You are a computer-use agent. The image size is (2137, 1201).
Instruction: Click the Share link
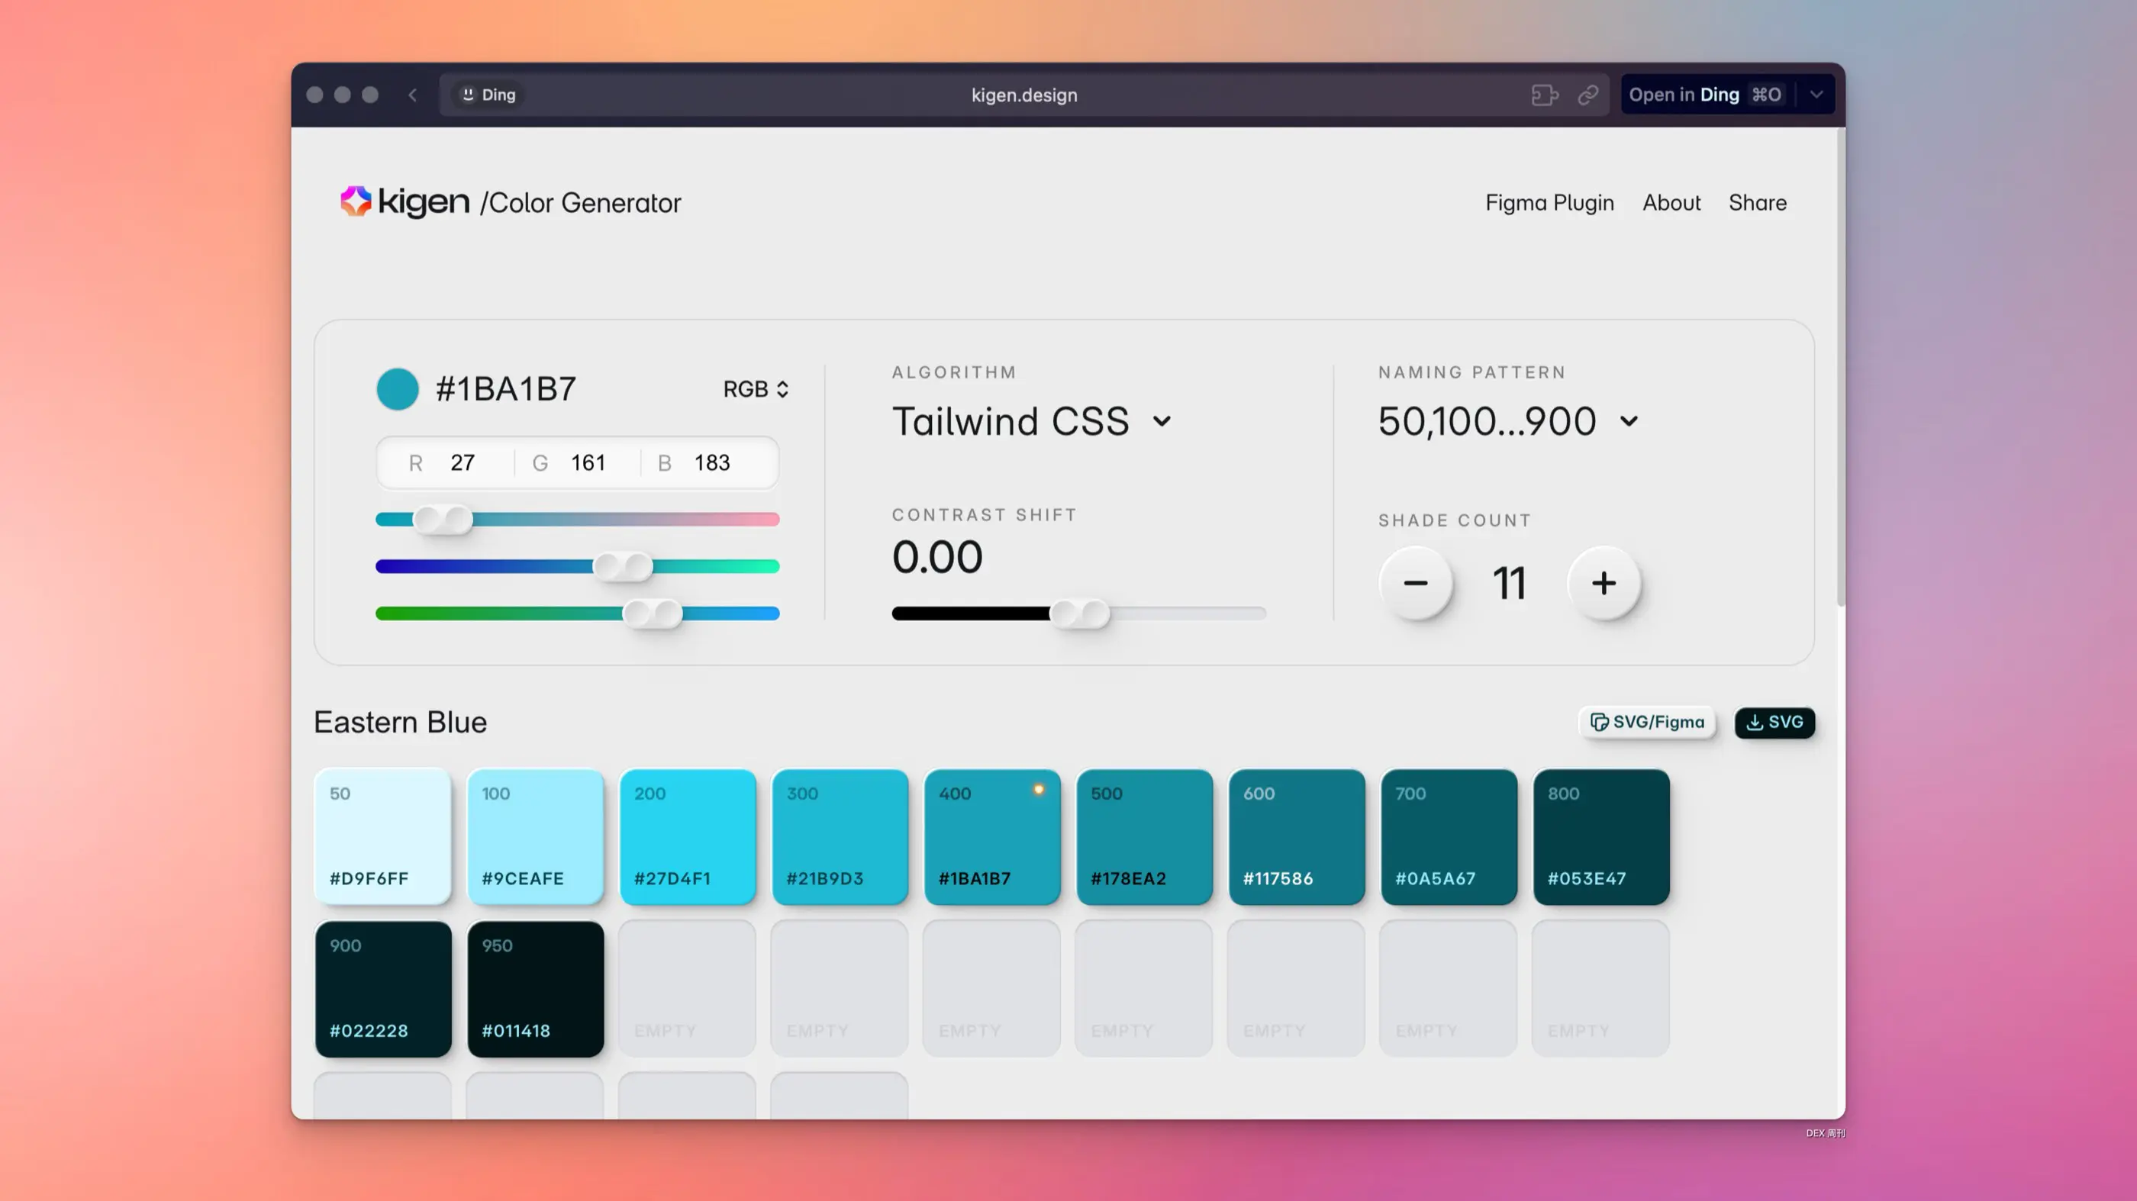1757,202
